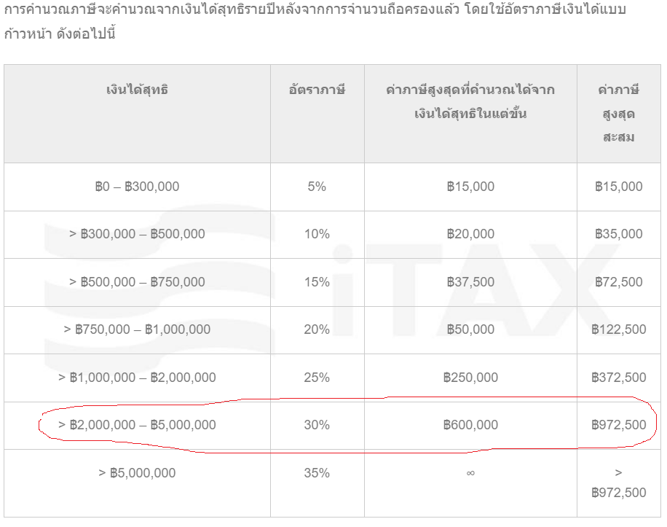Click the ฿600,000 maximum tax cell
667x527 pixels.
[x=470, y=425]
